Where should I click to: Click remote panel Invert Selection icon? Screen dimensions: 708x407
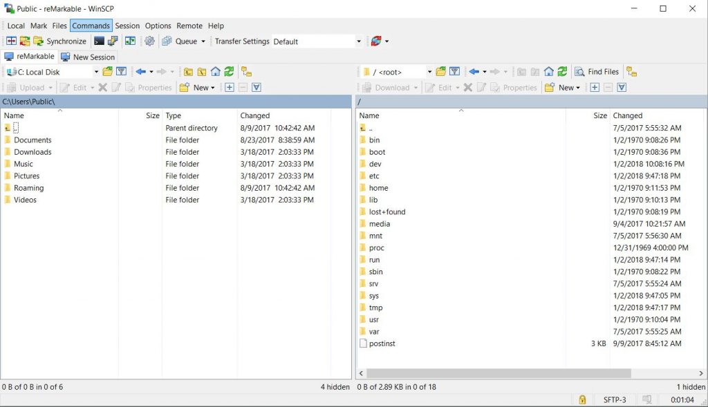click(622, 88)
